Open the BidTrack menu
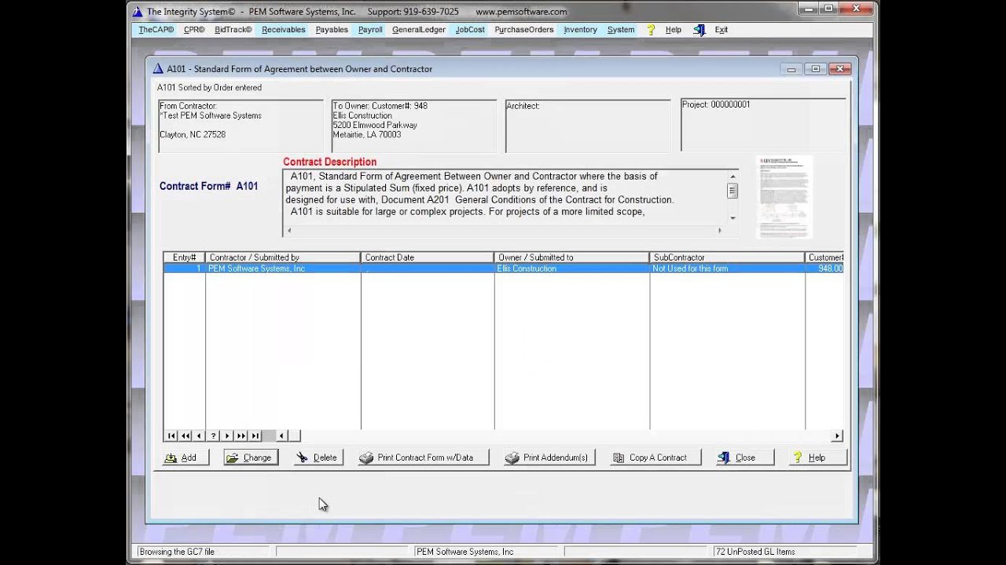This screenshot has width=1006, height=565. (233, 30)
